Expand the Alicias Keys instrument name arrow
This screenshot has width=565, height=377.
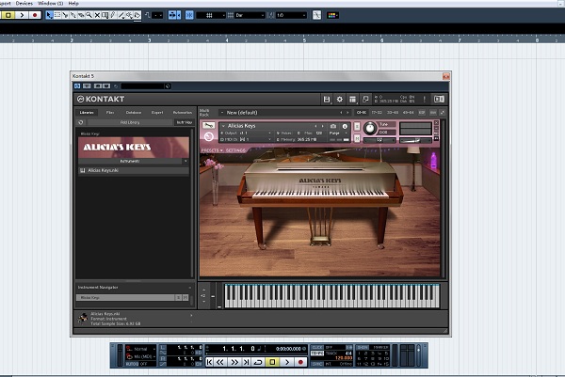point(223,126)
